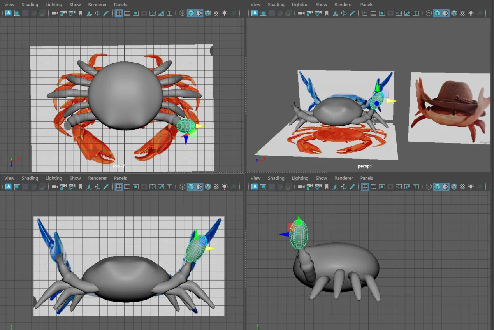Click Smooth Shade All cube in side view toolbar
The image size is (494, 330).
tap(437, 187)
